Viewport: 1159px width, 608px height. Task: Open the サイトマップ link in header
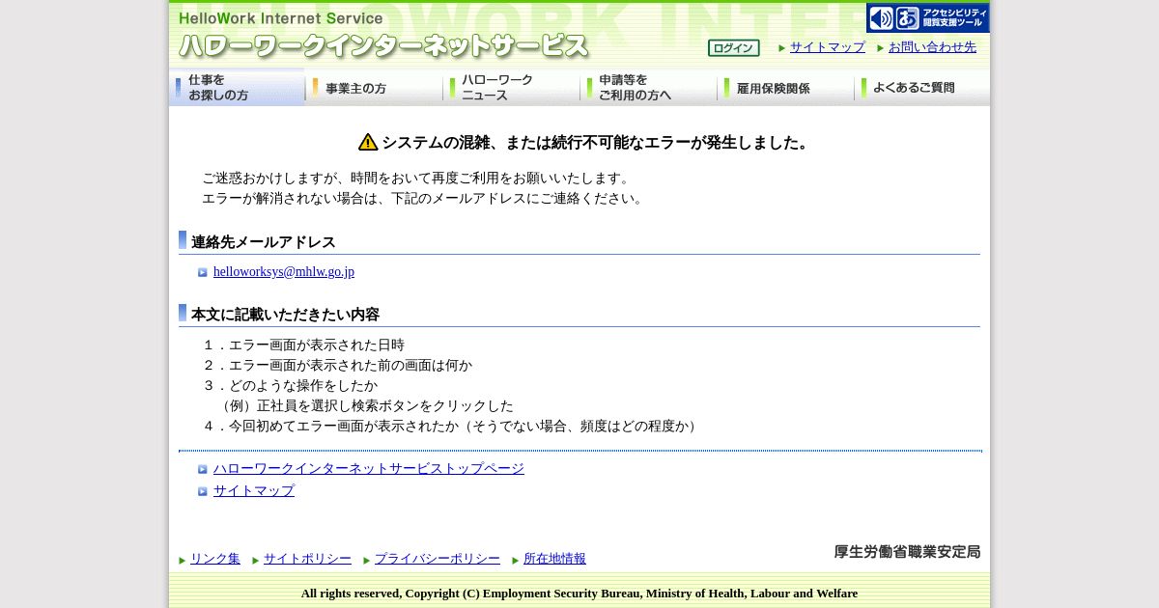(x=828, y=47)
